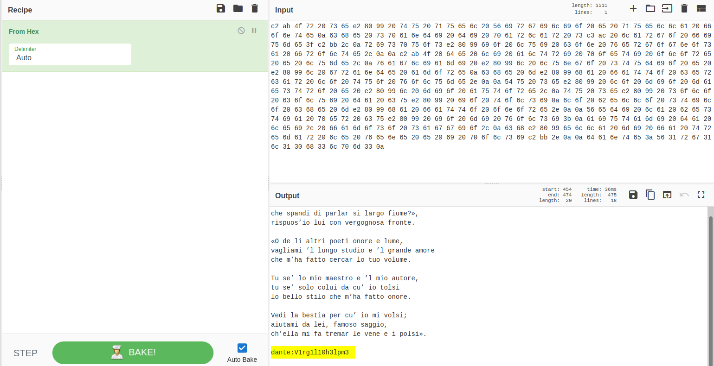Toggle the Auto Bake checkbox

[242, 348]
